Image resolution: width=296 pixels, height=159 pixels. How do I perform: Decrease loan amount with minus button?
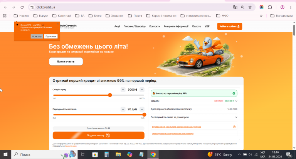[x=123, y=90]
